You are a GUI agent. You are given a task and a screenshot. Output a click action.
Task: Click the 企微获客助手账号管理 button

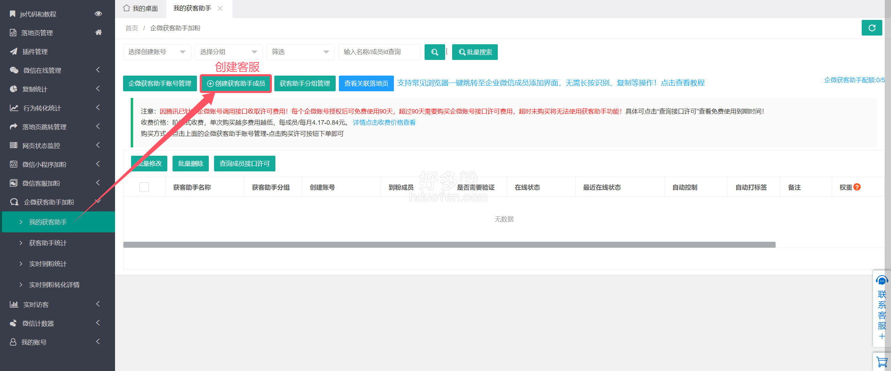[160, 83]
